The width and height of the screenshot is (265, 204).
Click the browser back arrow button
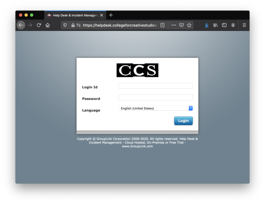(21, 25)
